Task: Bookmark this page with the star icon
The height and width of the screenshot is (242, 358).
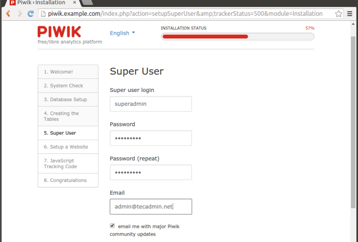Action: (339, 14)
